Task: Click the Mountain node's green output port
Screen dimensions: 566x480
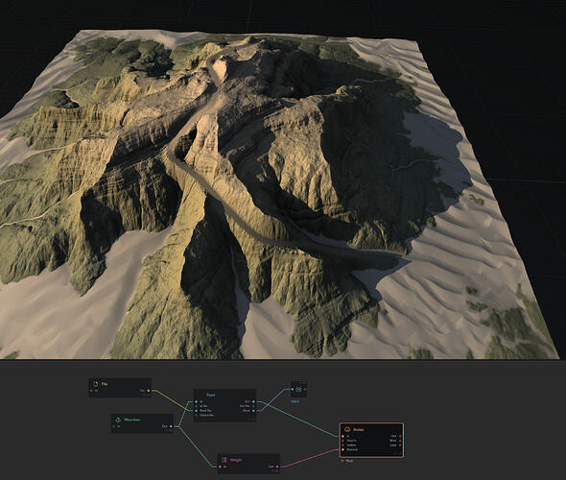Action: 171,426
